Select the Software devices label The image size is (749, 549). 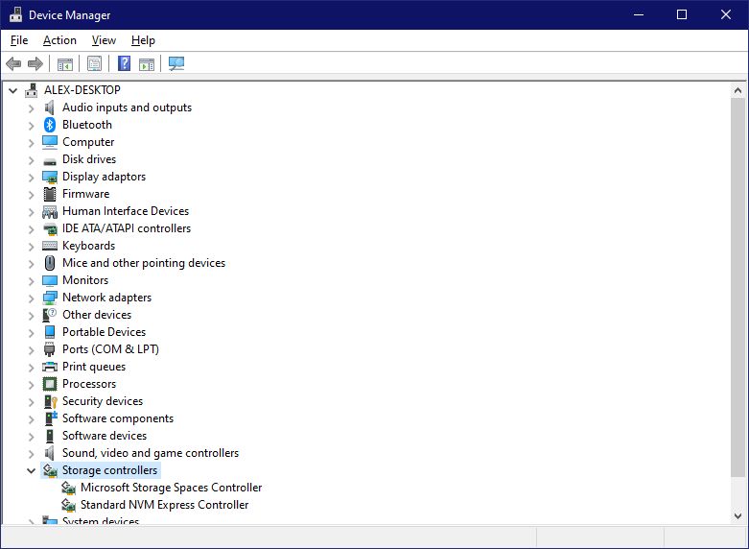[x=105, y=436]
